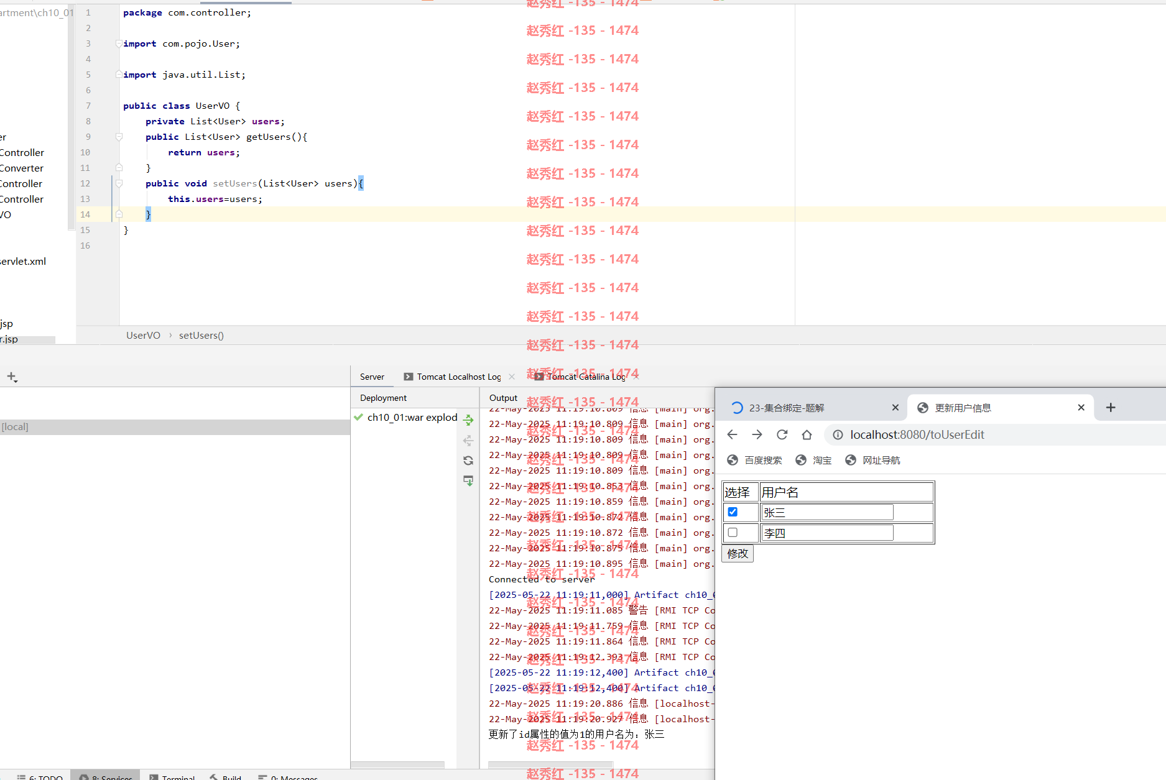Close the 更新用户信息 browser tab

point(1081,408)
